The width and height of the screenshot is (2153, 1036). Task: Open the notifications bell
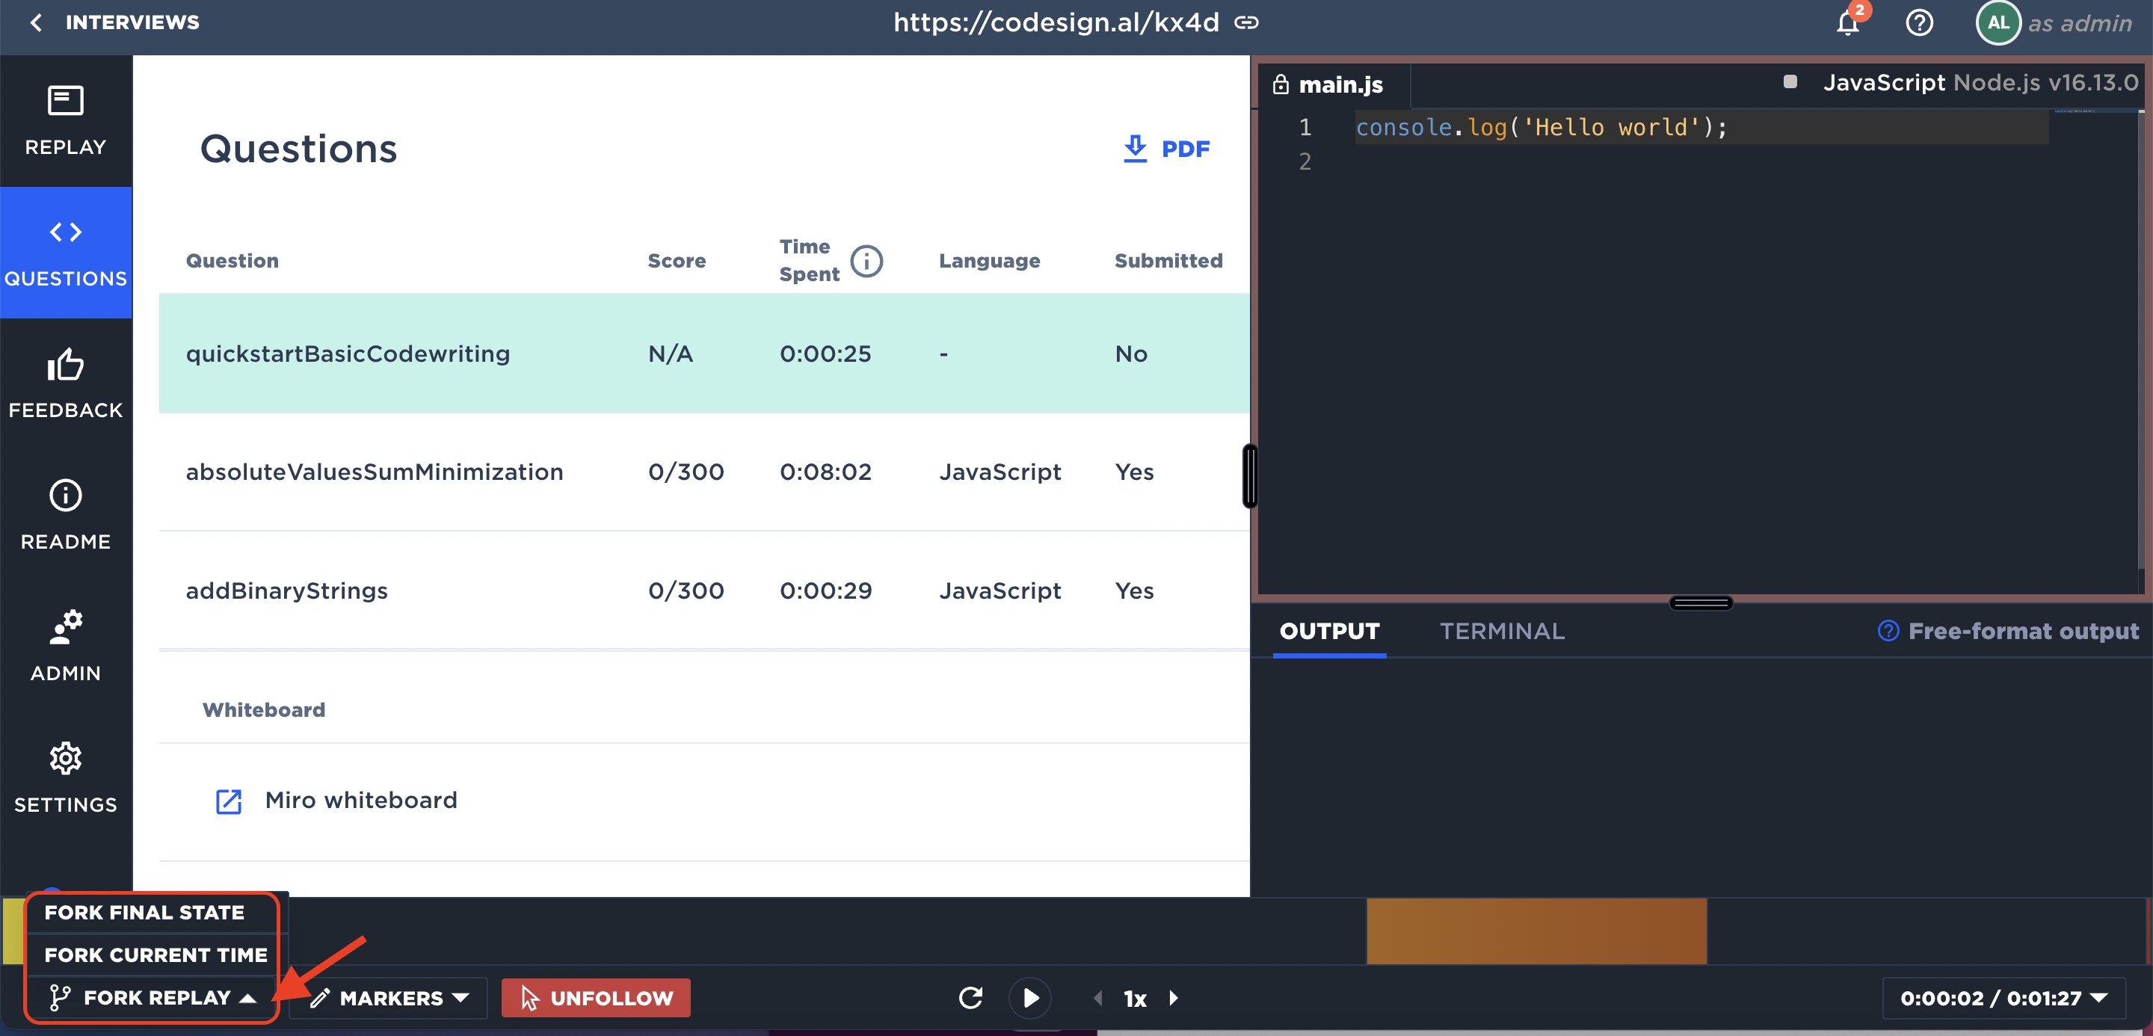pyautogui.click(x=1848, y=22)
